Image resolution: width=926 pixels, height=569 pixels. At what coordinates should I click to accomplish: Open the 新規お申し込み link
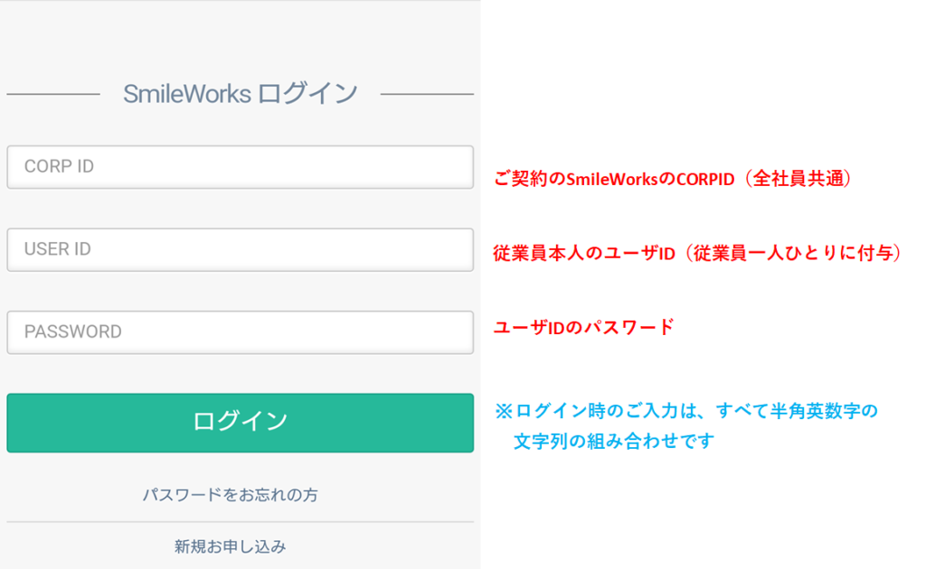[x=231, y=546]
